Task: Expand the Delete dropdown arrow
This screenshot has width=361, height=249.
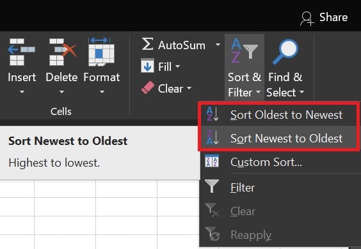Action: [x=61, y=92]
